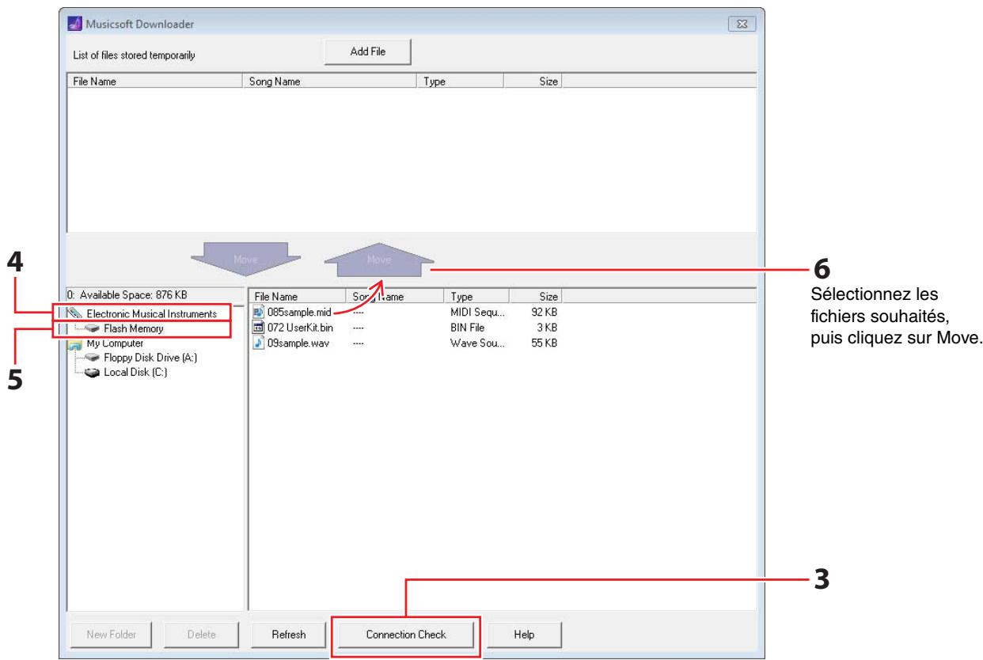983x660 pixels.
Task: Click the Local Disk drive icon
Action: tap(93, 373)
